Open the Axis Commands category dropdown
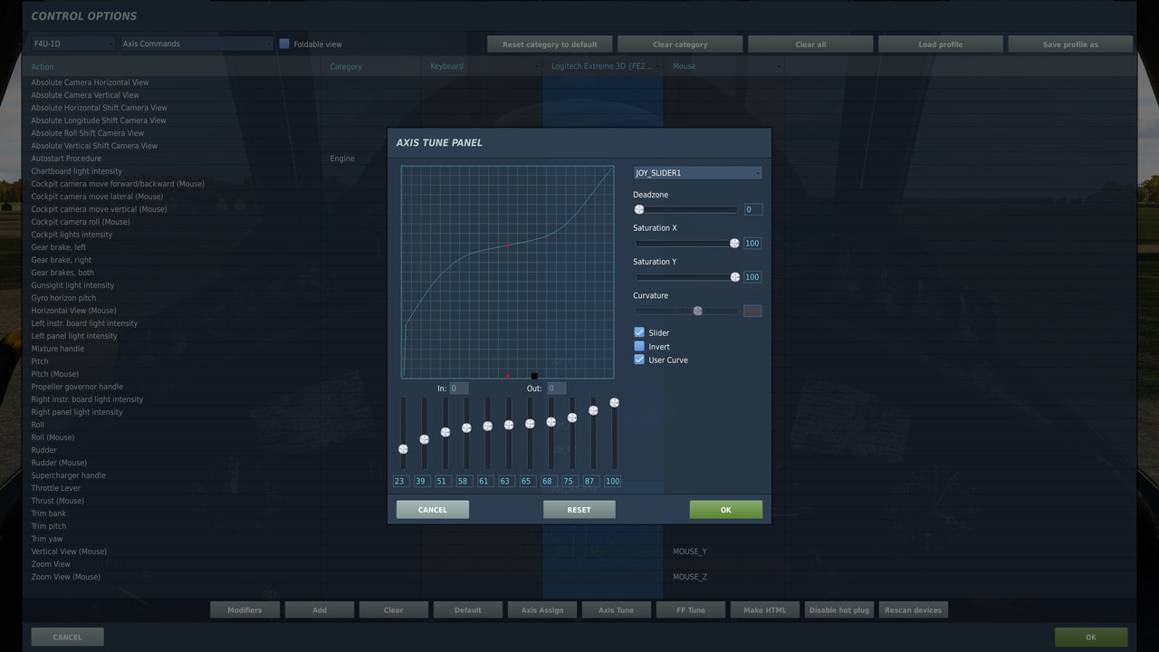This screenshot has width=1159, height=652. tap(196, 43)
